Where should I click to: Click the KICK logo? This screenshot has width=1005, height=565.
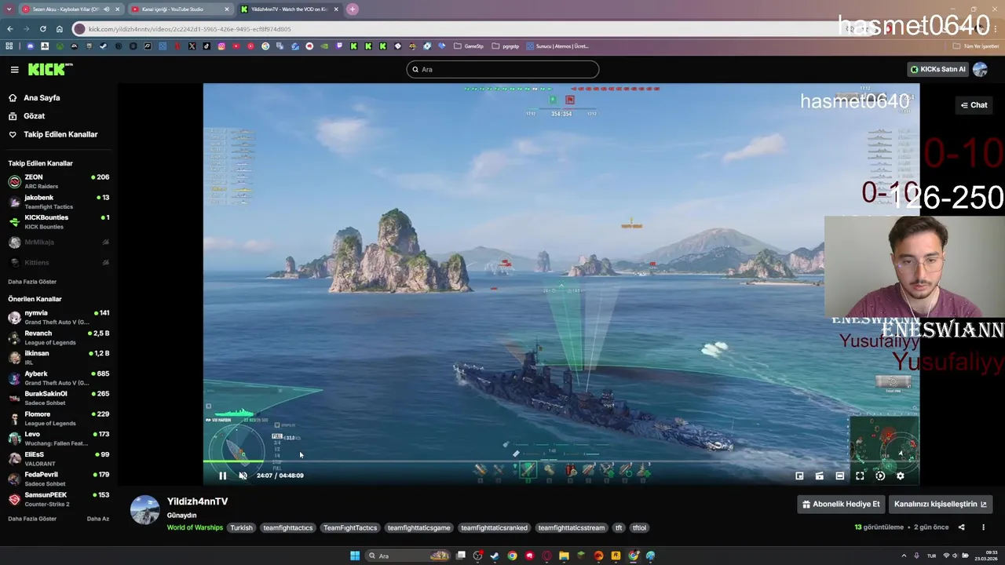[x=50, y=69]
